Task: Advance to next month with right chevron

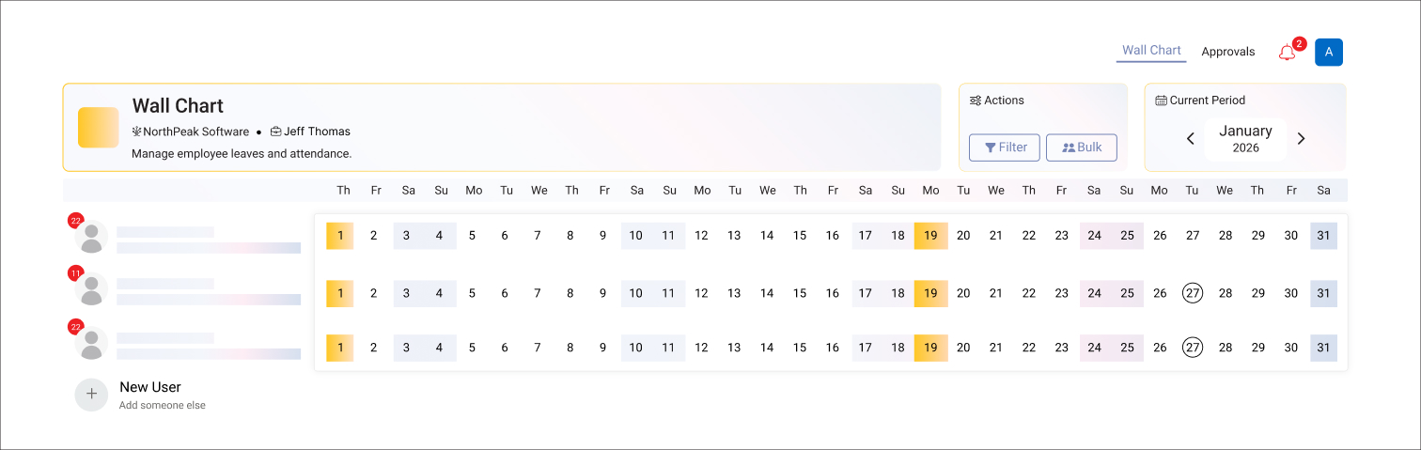Action: [x=1301, y=139]
